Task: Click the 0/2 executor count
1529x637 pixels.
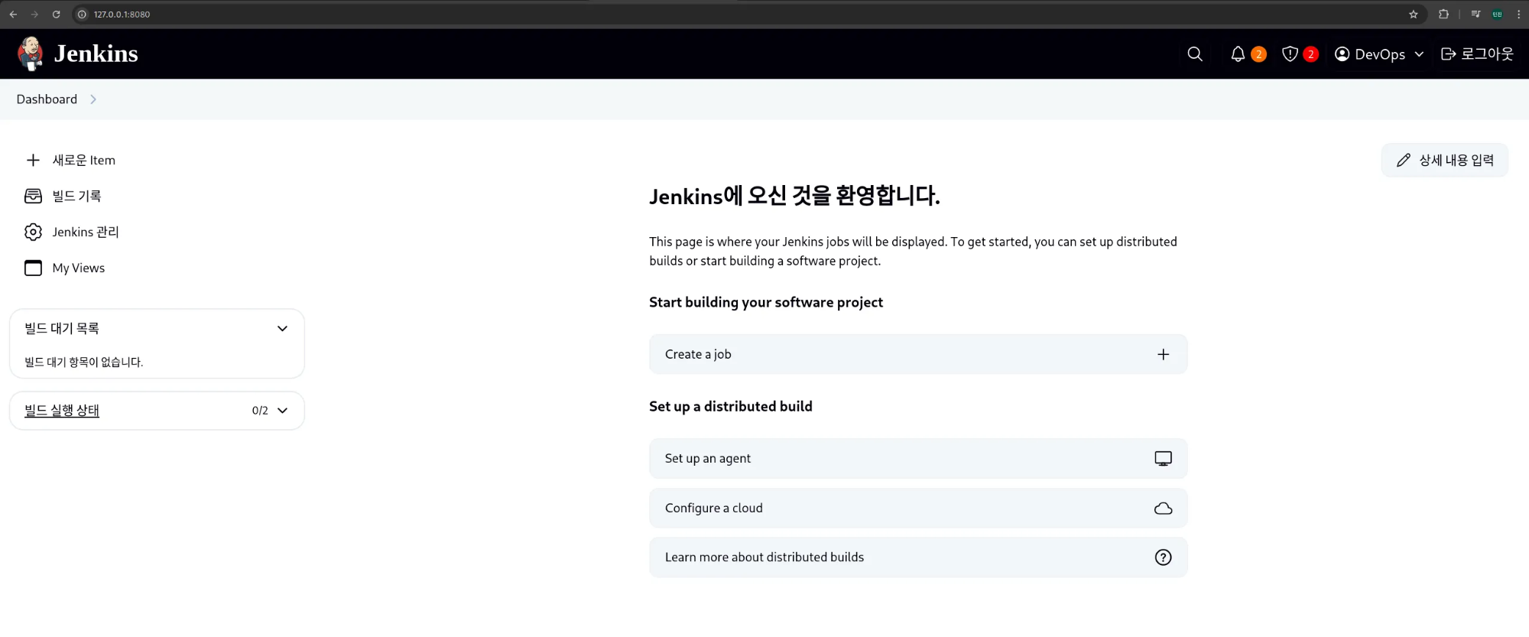Action: point(260,411)
